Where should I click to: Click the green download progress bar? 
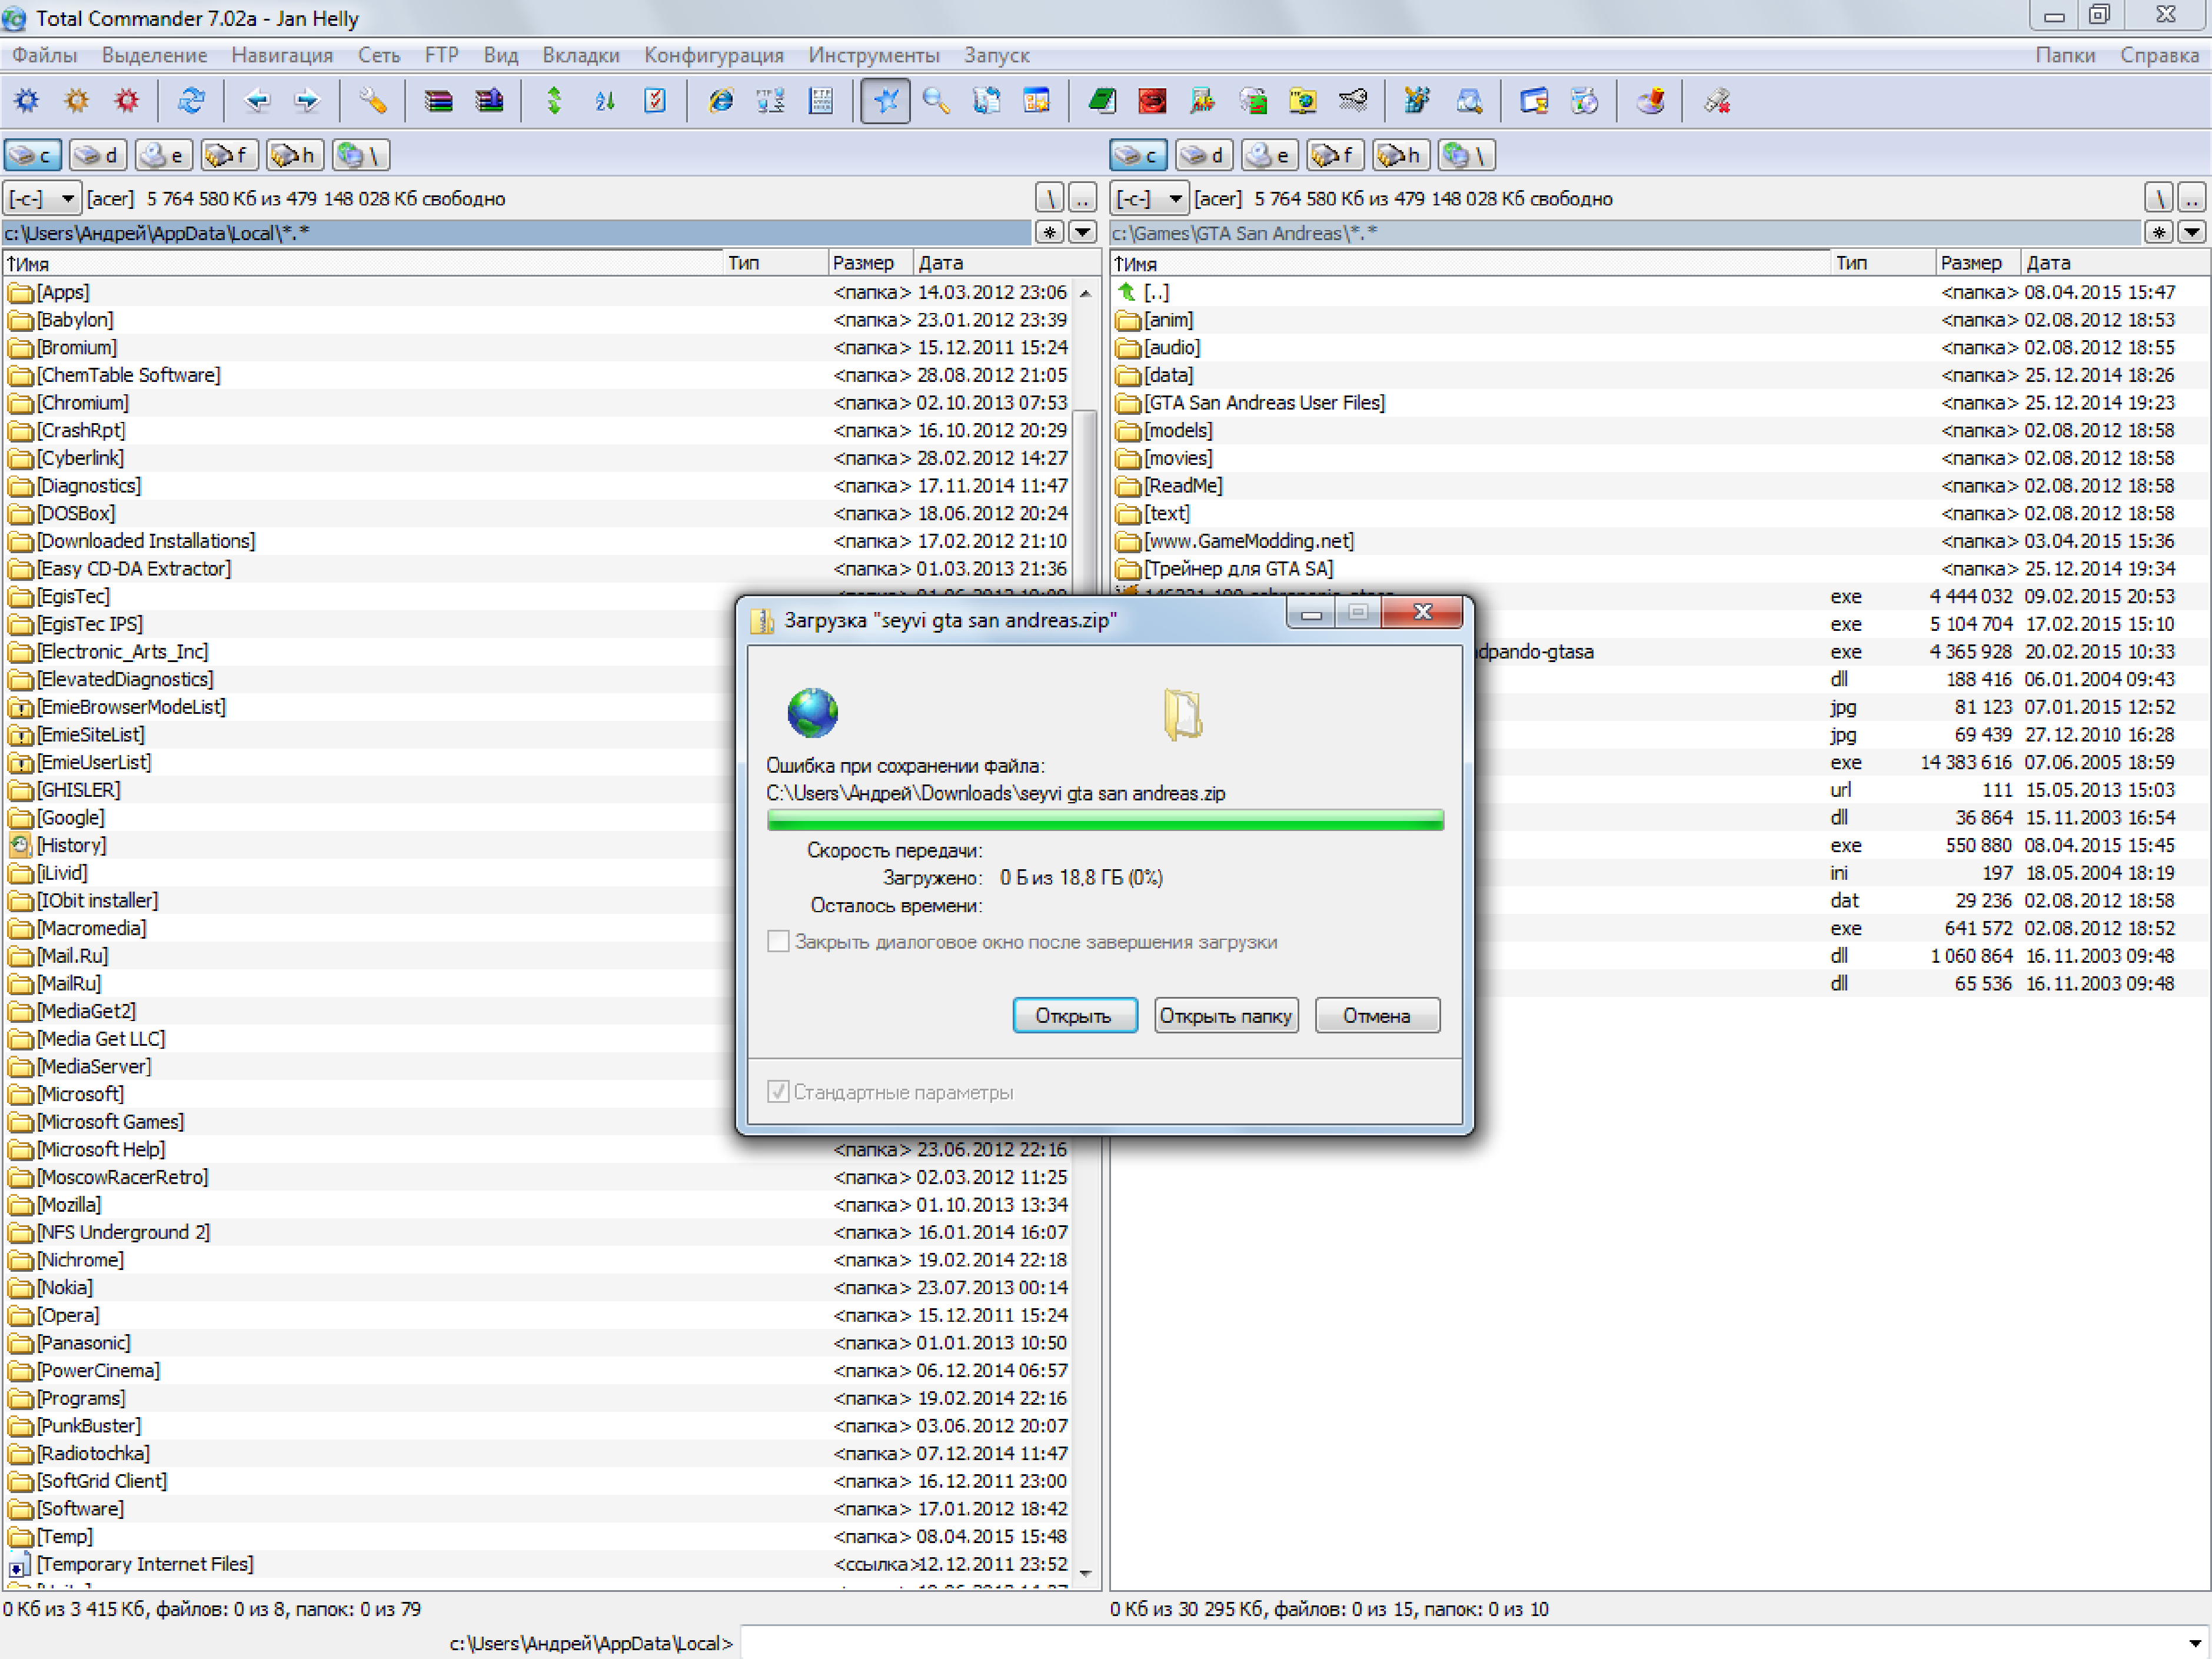pyautogui.click(x=1105, y=820)
